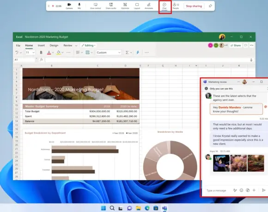Click the Excel account profile picture

222,37
